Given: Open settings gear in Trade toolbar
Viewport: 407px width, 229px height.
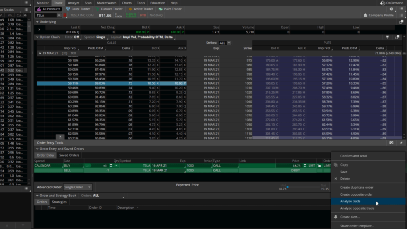Looking at the screenshot, I should point(391,9).
